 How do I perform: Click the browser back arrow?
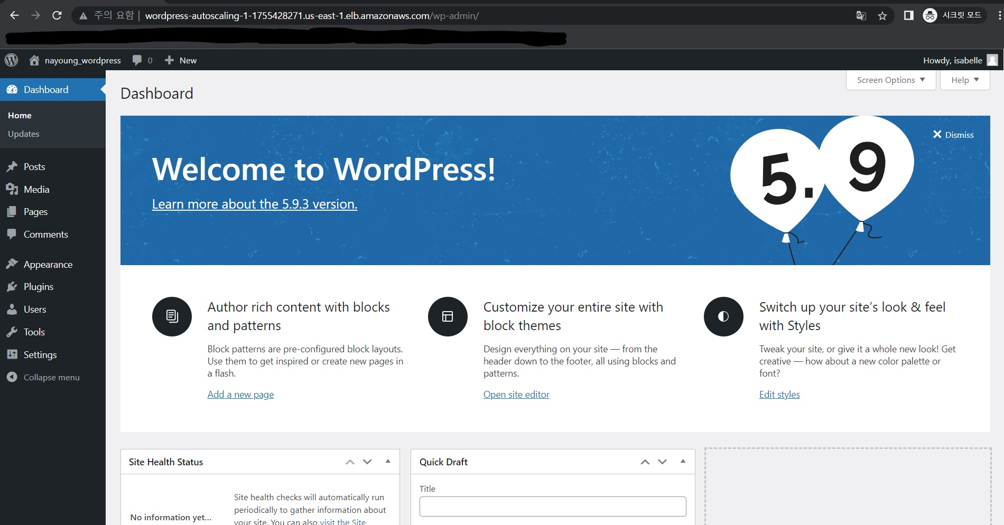14,16
